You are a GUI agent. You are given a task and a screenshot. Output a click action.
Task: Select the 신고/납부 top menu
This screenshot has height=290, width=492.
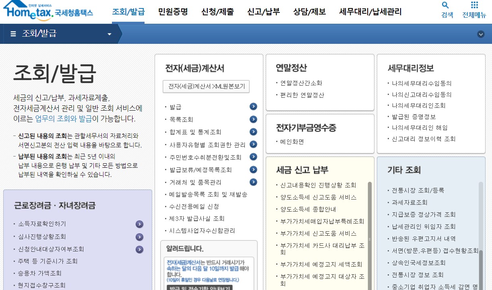263,12
